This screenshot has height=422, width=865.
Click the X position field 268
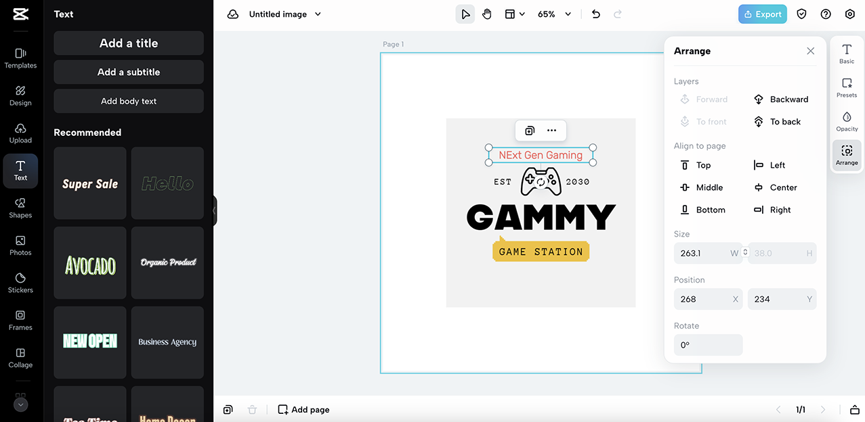tap(708, 299)
